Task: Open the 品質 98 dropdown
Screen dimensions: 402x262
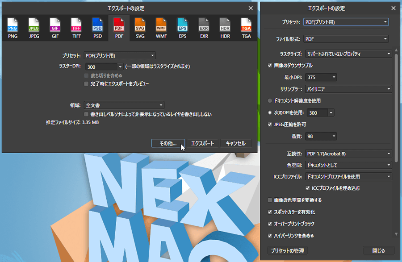Action: click(321, 136)
